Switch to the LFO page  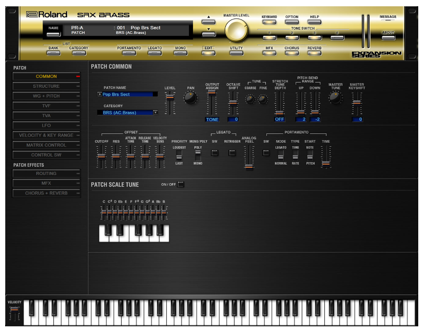(x=46, y=126)
